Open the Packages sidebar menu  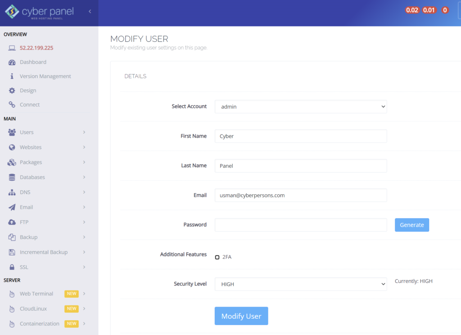31,162
